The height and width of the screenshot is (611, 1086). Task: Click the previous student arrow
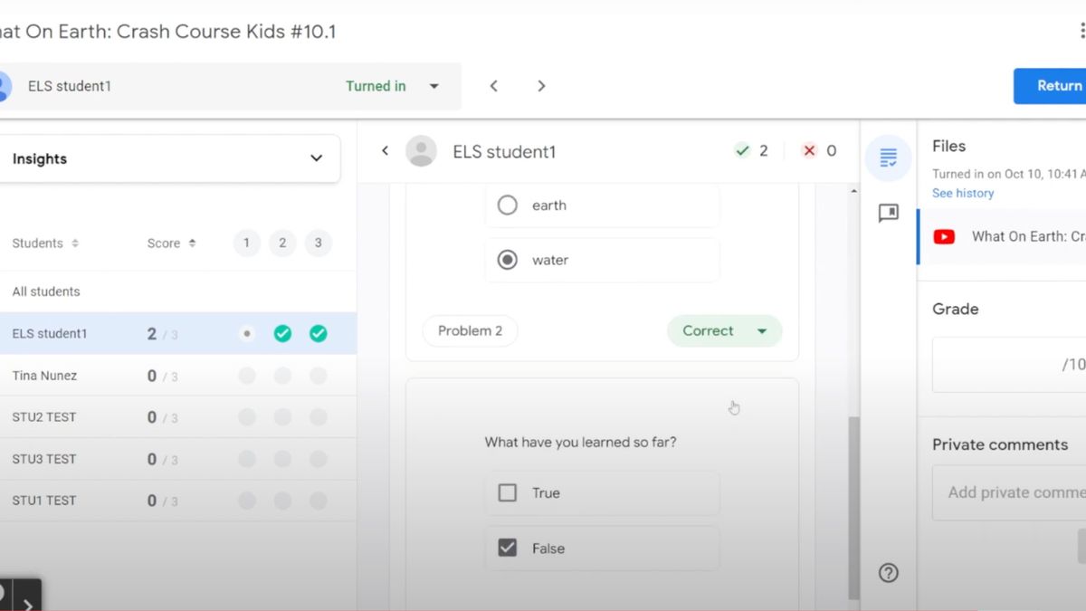coord(493,85)
